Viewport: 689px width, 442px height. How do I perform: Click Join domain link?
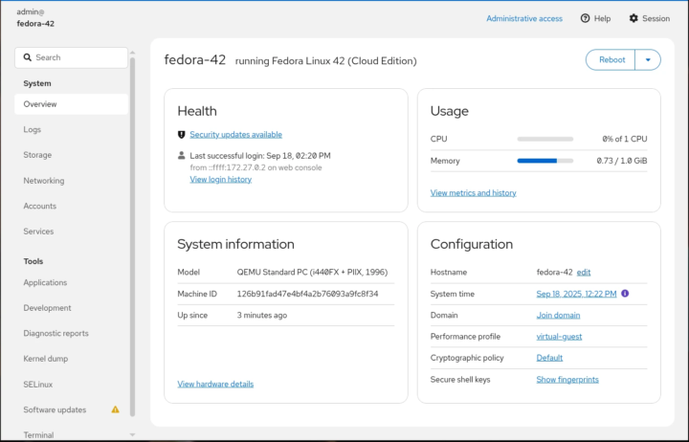coord(558,315)
